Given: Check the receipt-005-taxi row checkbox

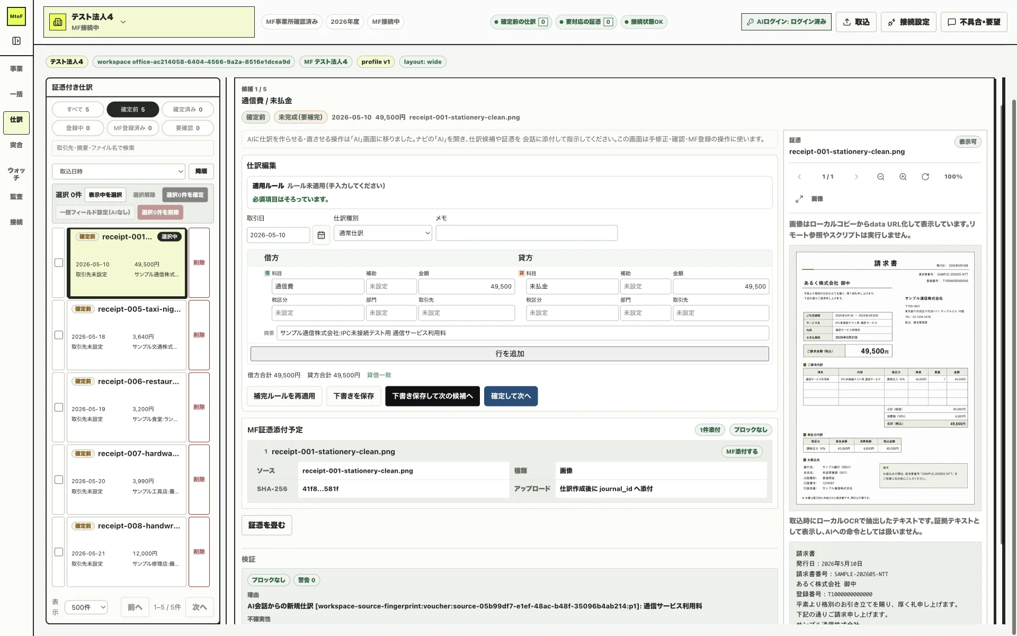Looking at the screenshot, I should click(59, 335).
